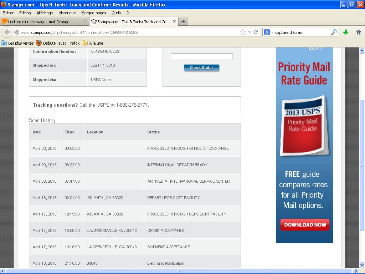Click the 08:33:00 time cell
365x274 pixels.
(x=72, y=165)
